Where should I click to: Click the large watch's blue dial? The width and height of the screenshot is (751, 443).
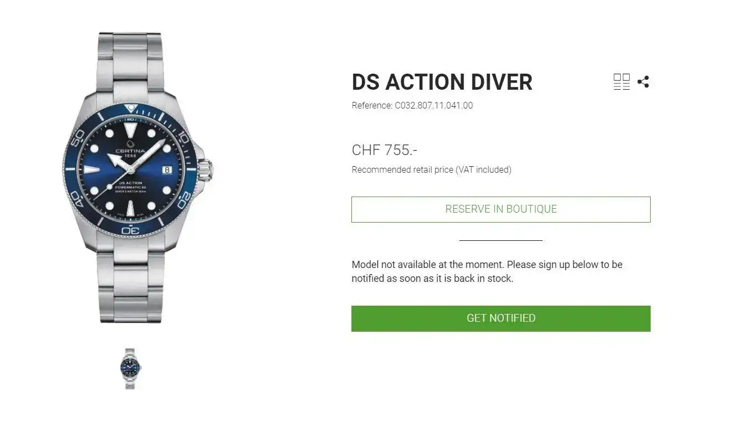pos(130,170)
